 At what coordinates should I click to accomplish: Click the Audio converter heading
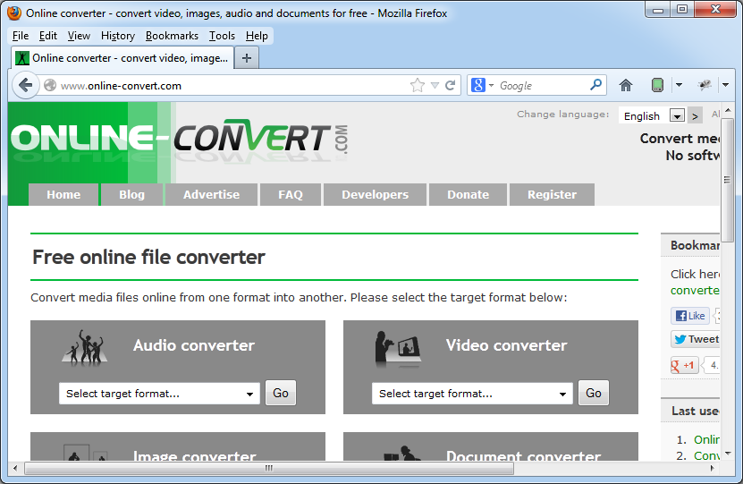(x=194, y=345)
